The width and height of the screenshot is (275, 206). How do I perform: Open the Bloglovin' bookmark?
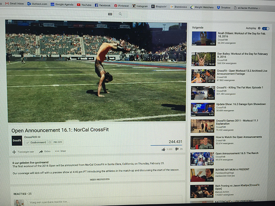pyautogui.click(x=159, y=7)
